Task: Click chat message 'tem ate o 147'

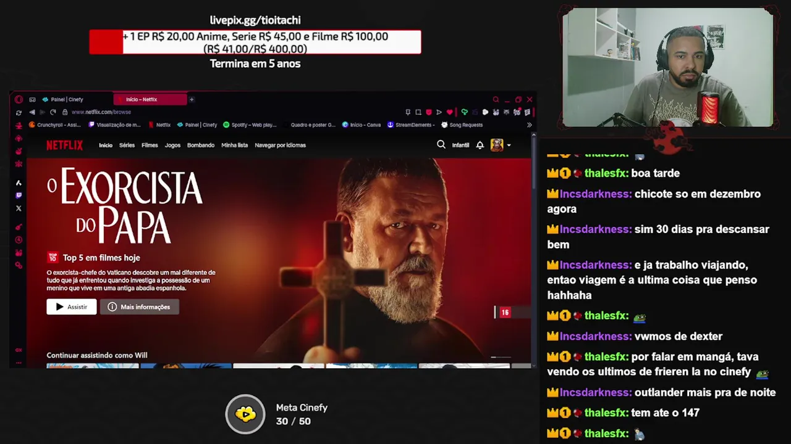Action: (x=665, y=413)
